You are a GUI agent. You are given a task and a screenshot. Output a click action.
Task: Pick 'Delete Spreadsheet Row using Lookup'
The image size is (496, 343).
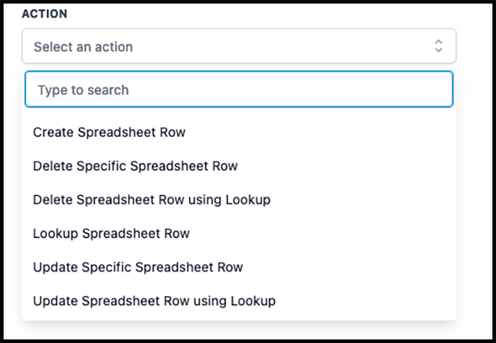tap(239, 200)
